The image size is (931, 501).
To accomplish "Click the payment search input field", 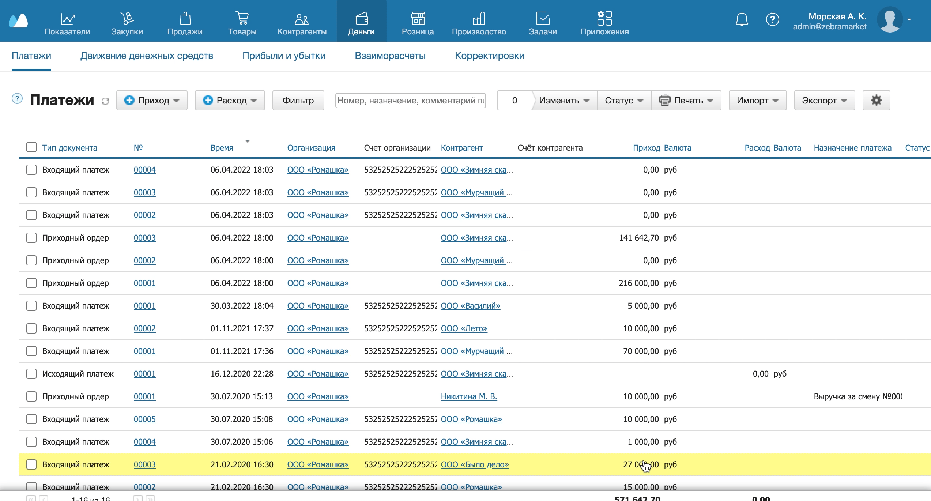I will 410,100.
